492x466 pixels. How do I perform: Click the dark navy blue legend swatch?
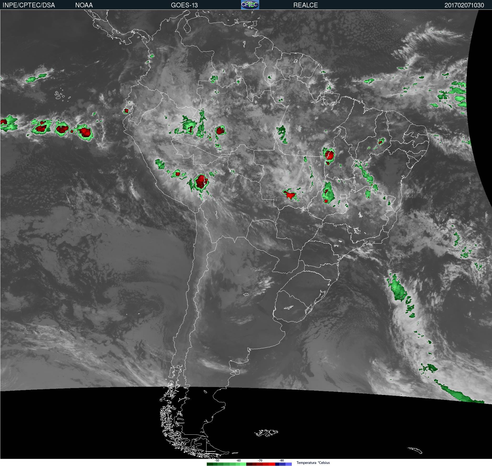(x=277, y=464)
